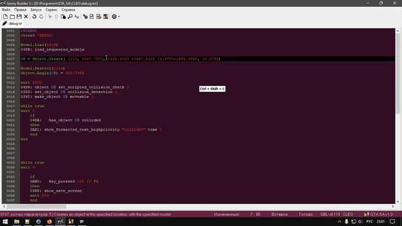The height and width of the screenshot is (226, 402).
Task: Click line 0010 Object.Angle text
Action: point(52,73)
